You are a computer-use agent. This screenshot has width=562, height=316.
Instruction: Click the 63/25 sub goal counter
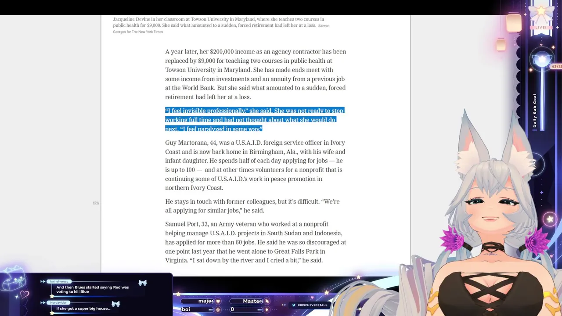[557, 66]
